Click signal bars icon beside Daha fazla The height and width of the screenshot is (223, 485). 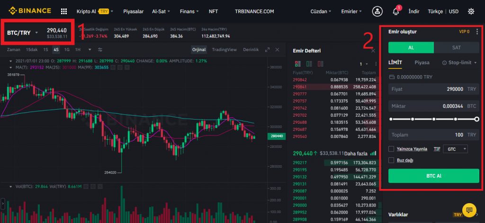(x=373, y=153)
